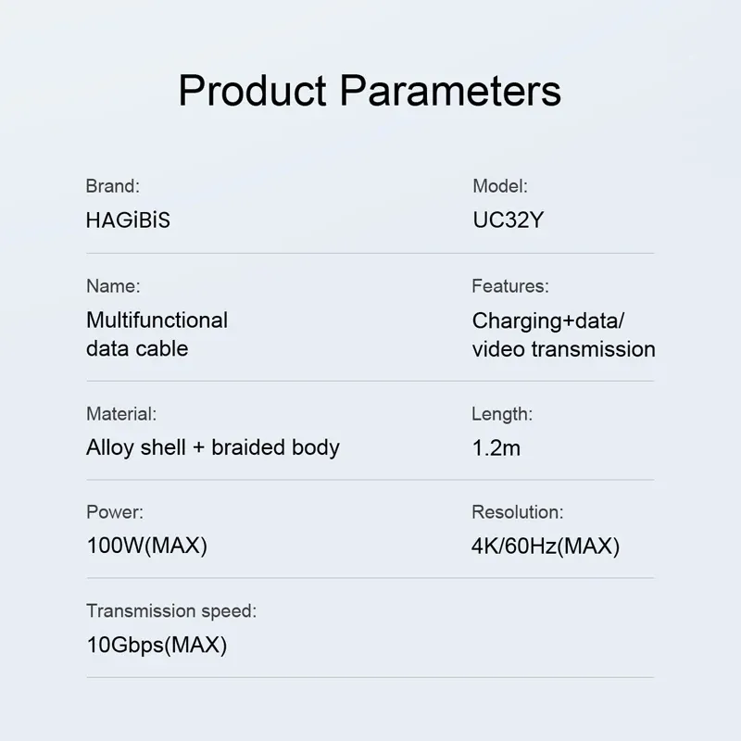Click Alloy shell + braided body text
741x741 pixels.
[x=213, y=447]
